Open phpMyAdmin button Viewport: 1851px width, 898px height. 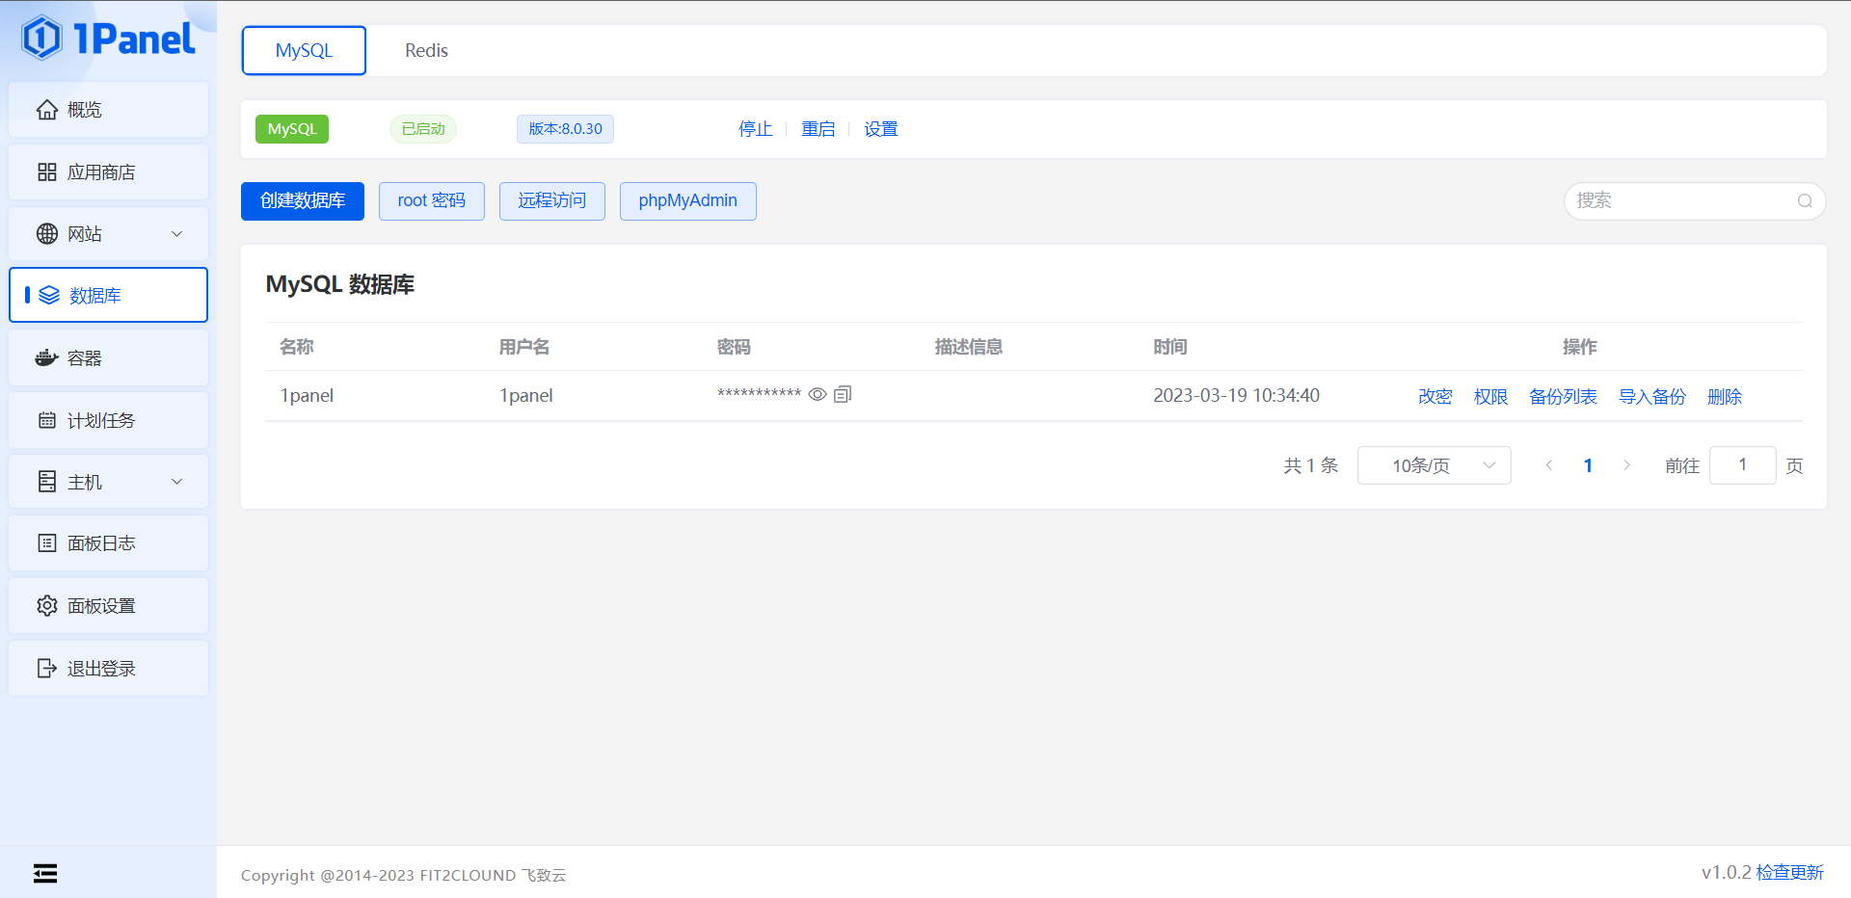[688, 201]
